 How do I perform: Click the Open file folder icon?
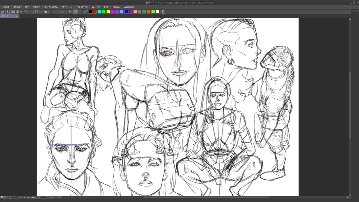(13, 12)
